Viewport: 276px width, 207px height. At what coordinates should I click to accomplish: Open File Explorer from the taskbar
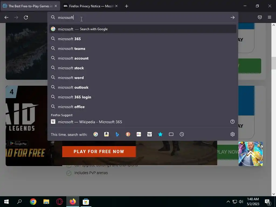(x=46, y=202)
